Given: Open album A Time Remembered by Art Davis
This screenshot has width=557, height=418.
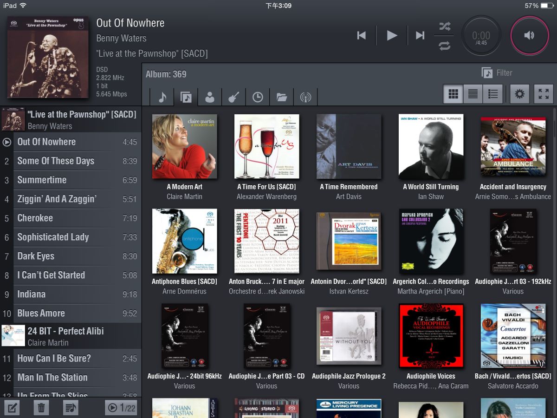Looking at the screenshot, I should tap(349, 146).
